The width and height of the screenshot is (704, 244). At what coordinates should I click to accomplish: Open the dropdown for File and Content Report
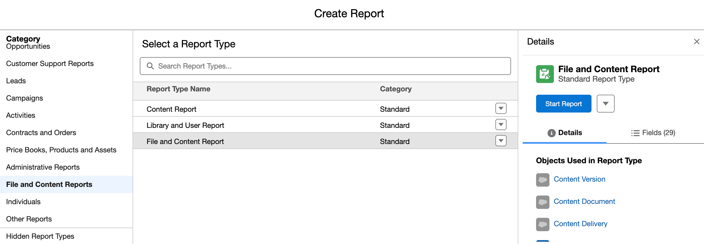click(500, 141)
